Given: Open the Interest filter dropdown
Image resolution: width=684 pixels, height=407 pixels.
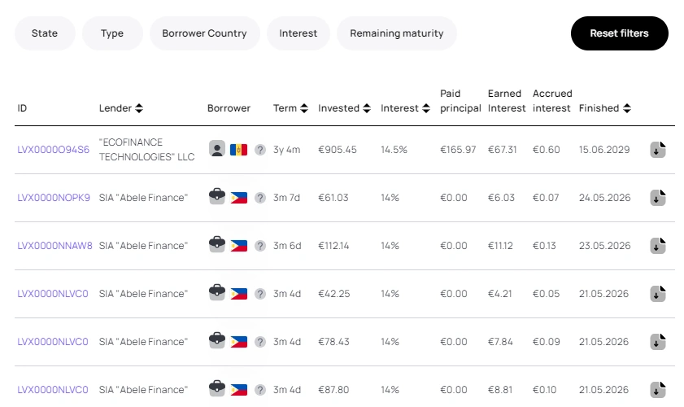Looking at the screenshot, I should pos(298,33).
